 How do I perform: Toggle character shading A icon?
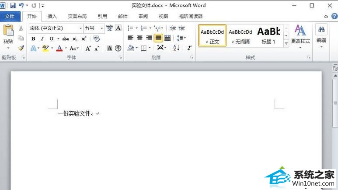pyautogui.click(x=109, y=48)
